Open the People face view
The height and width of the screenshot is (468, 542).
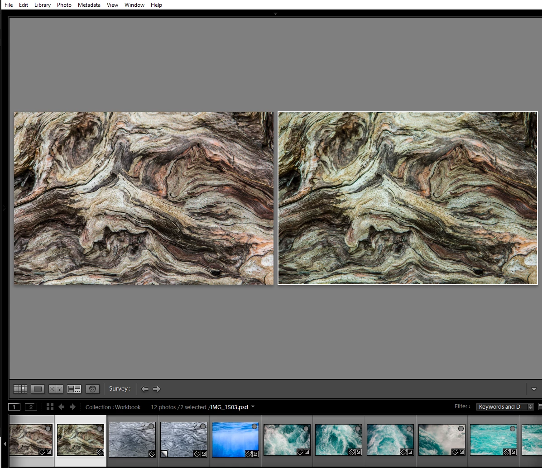tap(92, 389)
